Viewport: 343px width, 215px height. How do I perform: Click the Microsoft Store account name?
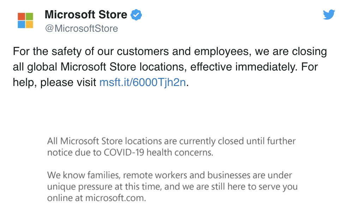[x=86, y=15]
